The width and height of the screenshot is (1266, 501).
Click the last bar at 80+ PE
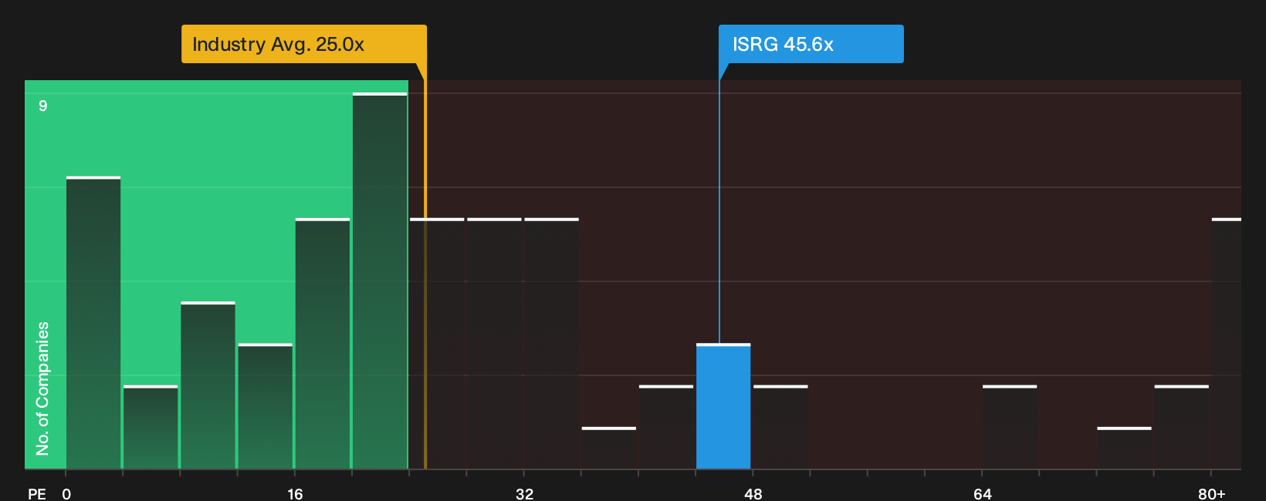[x=1226, y=344]
